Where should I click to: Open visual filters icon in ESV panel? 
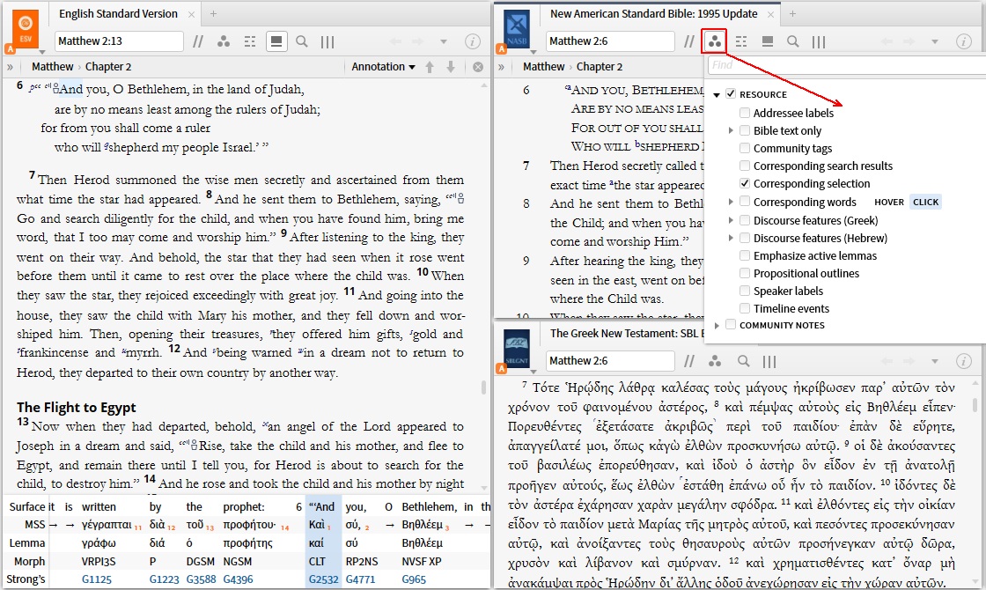(x=224, y=41)
